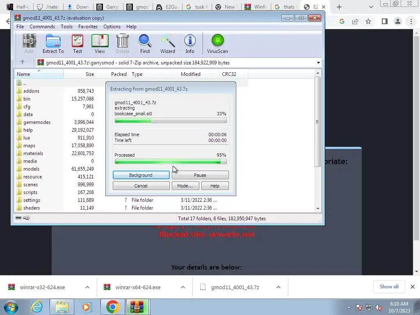Click the Processed 95% progress bar

coord(171,162)
